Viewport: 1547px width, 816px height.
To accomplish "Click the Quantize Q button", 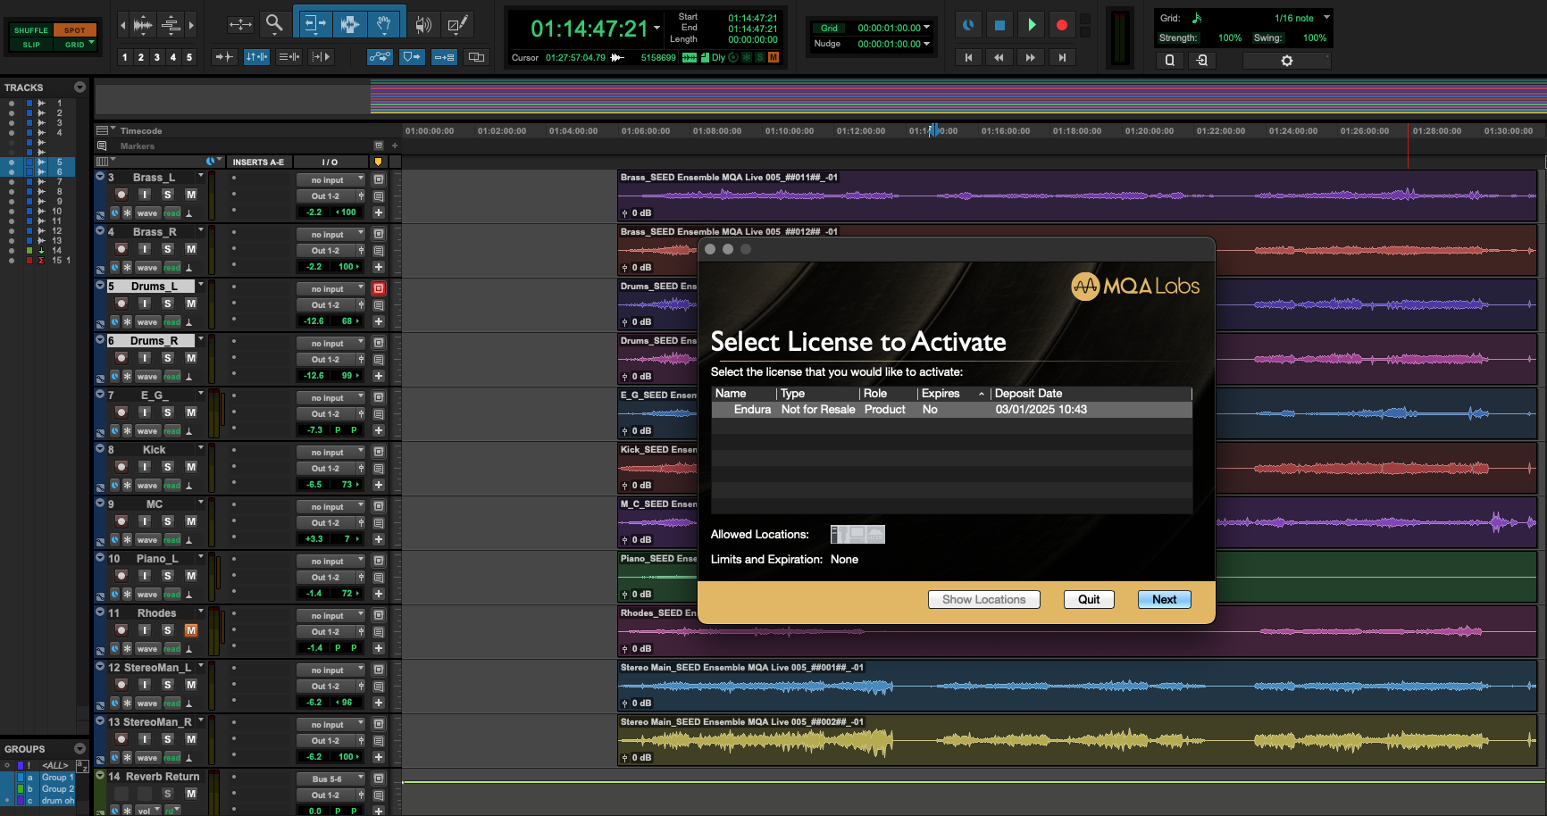I will [1170, 61].
